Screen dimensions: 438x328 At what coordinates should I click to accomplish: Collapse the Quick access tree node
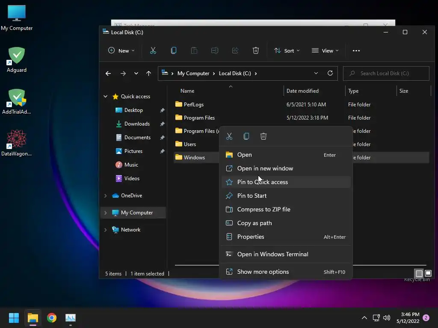pos(105,96)
